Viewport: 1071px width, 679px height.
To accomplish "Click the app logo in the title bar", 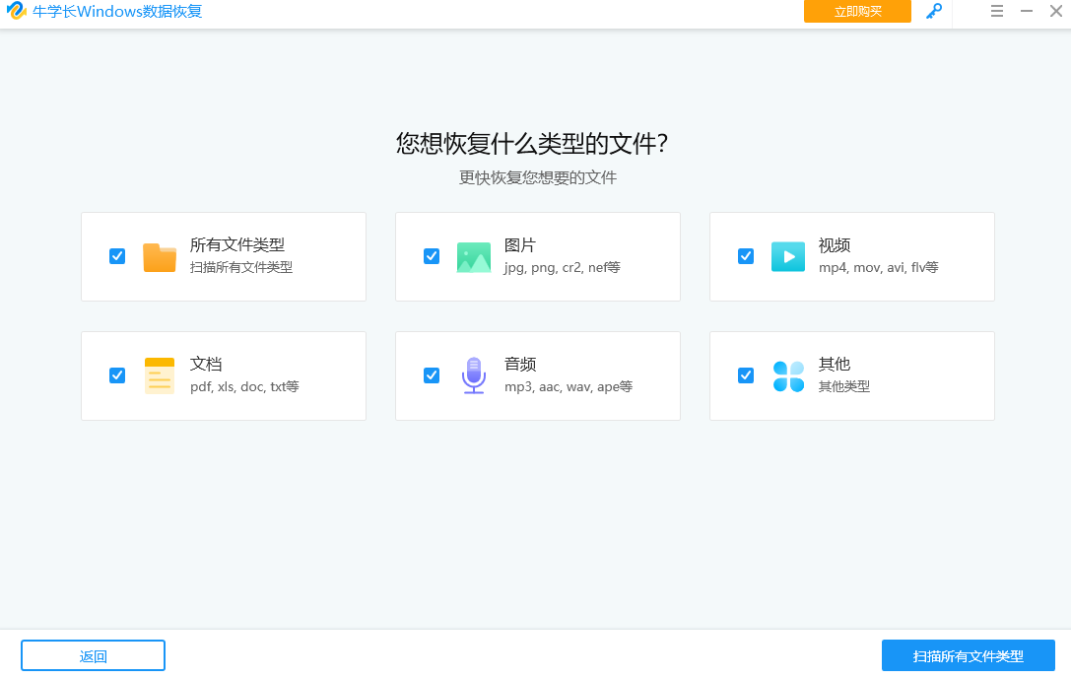I will tap(14, 12).
